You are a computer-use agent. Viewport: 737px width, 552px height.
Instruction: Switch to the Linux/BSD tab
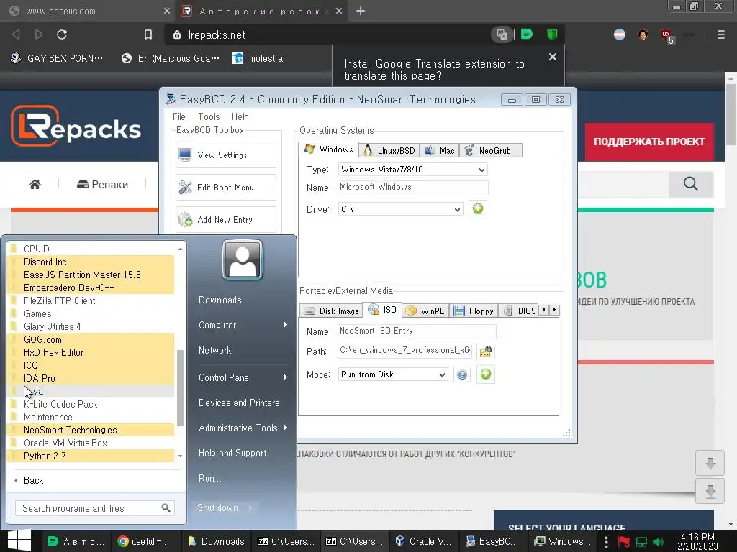tap(389, 151)
